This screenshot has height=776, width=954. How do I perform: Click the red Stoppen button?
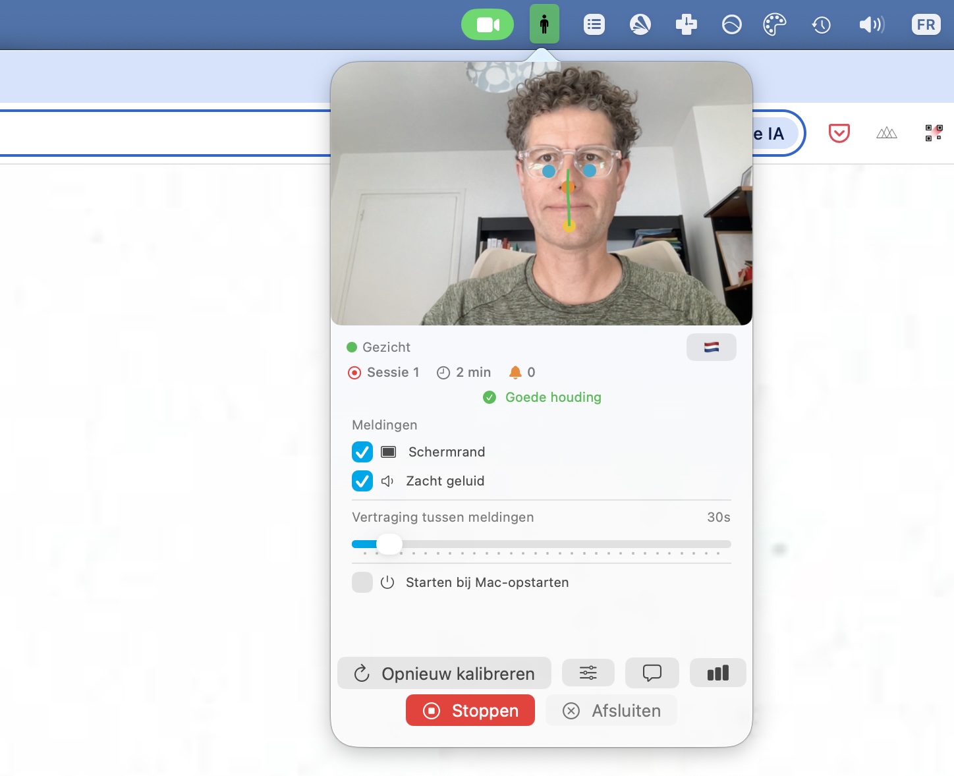[470, 710]
